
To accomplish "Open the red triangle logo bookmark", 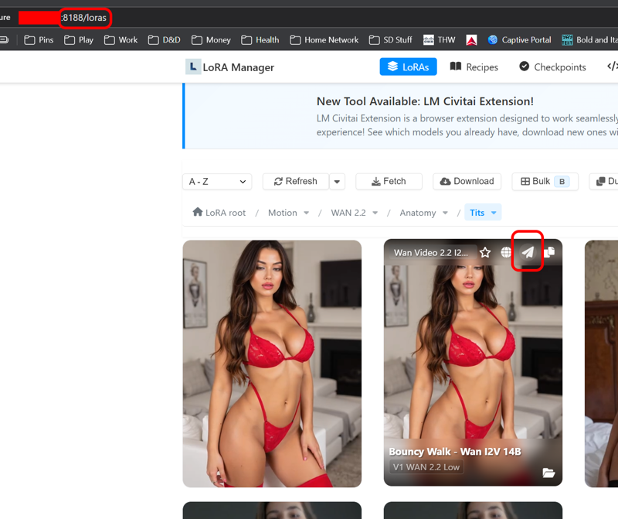I will click(x=471, y=40).
